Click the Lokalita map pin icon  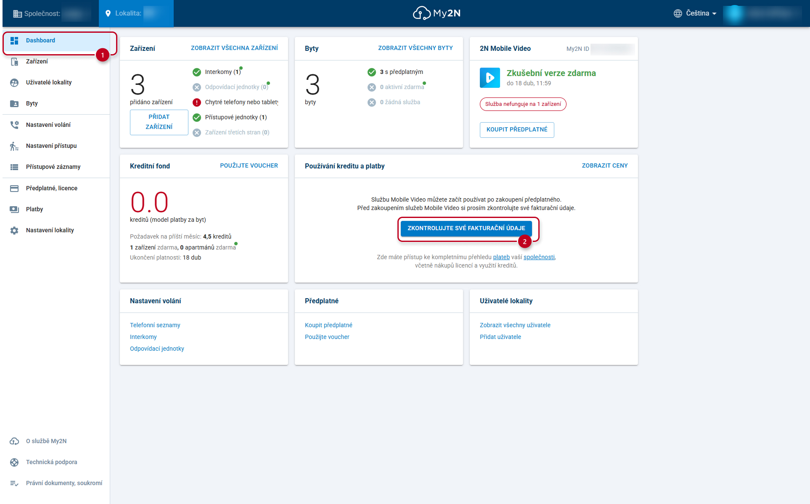(x=108, y=13)
